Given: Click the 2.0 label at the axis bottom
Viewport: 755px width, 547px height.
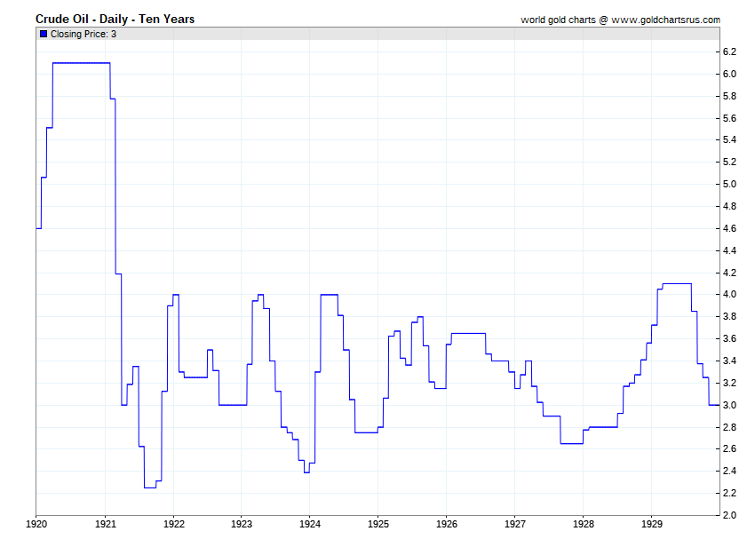Looking at the screenshot, I should (729, 515).
